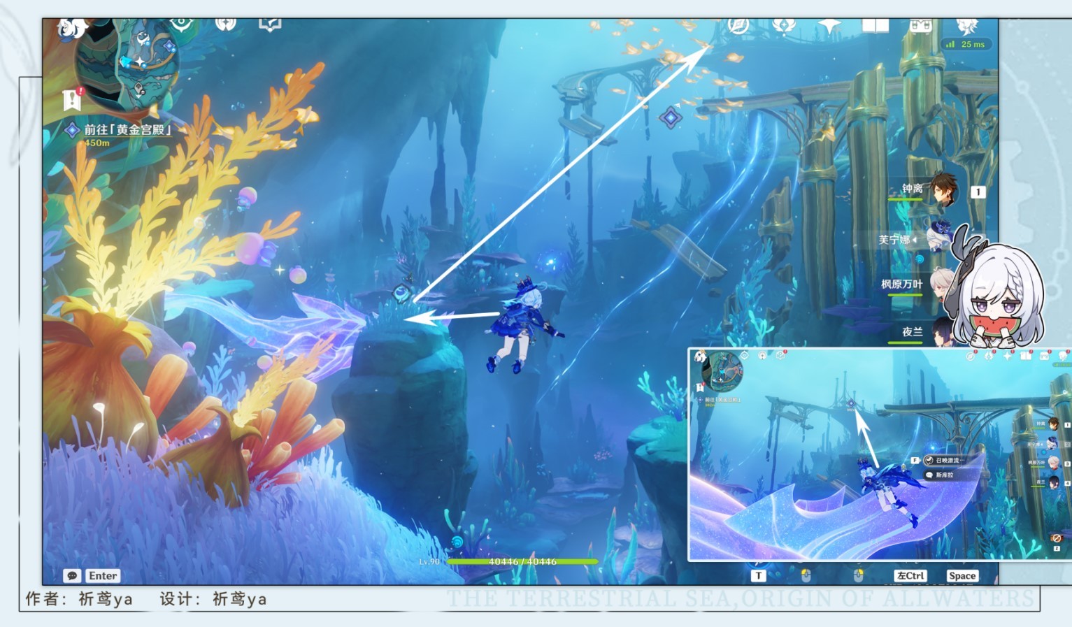This screenshot has width=1072, height=627.
Task: Open the Paimon menu icon
Action: pyautogui.click(x=71, y=28)
